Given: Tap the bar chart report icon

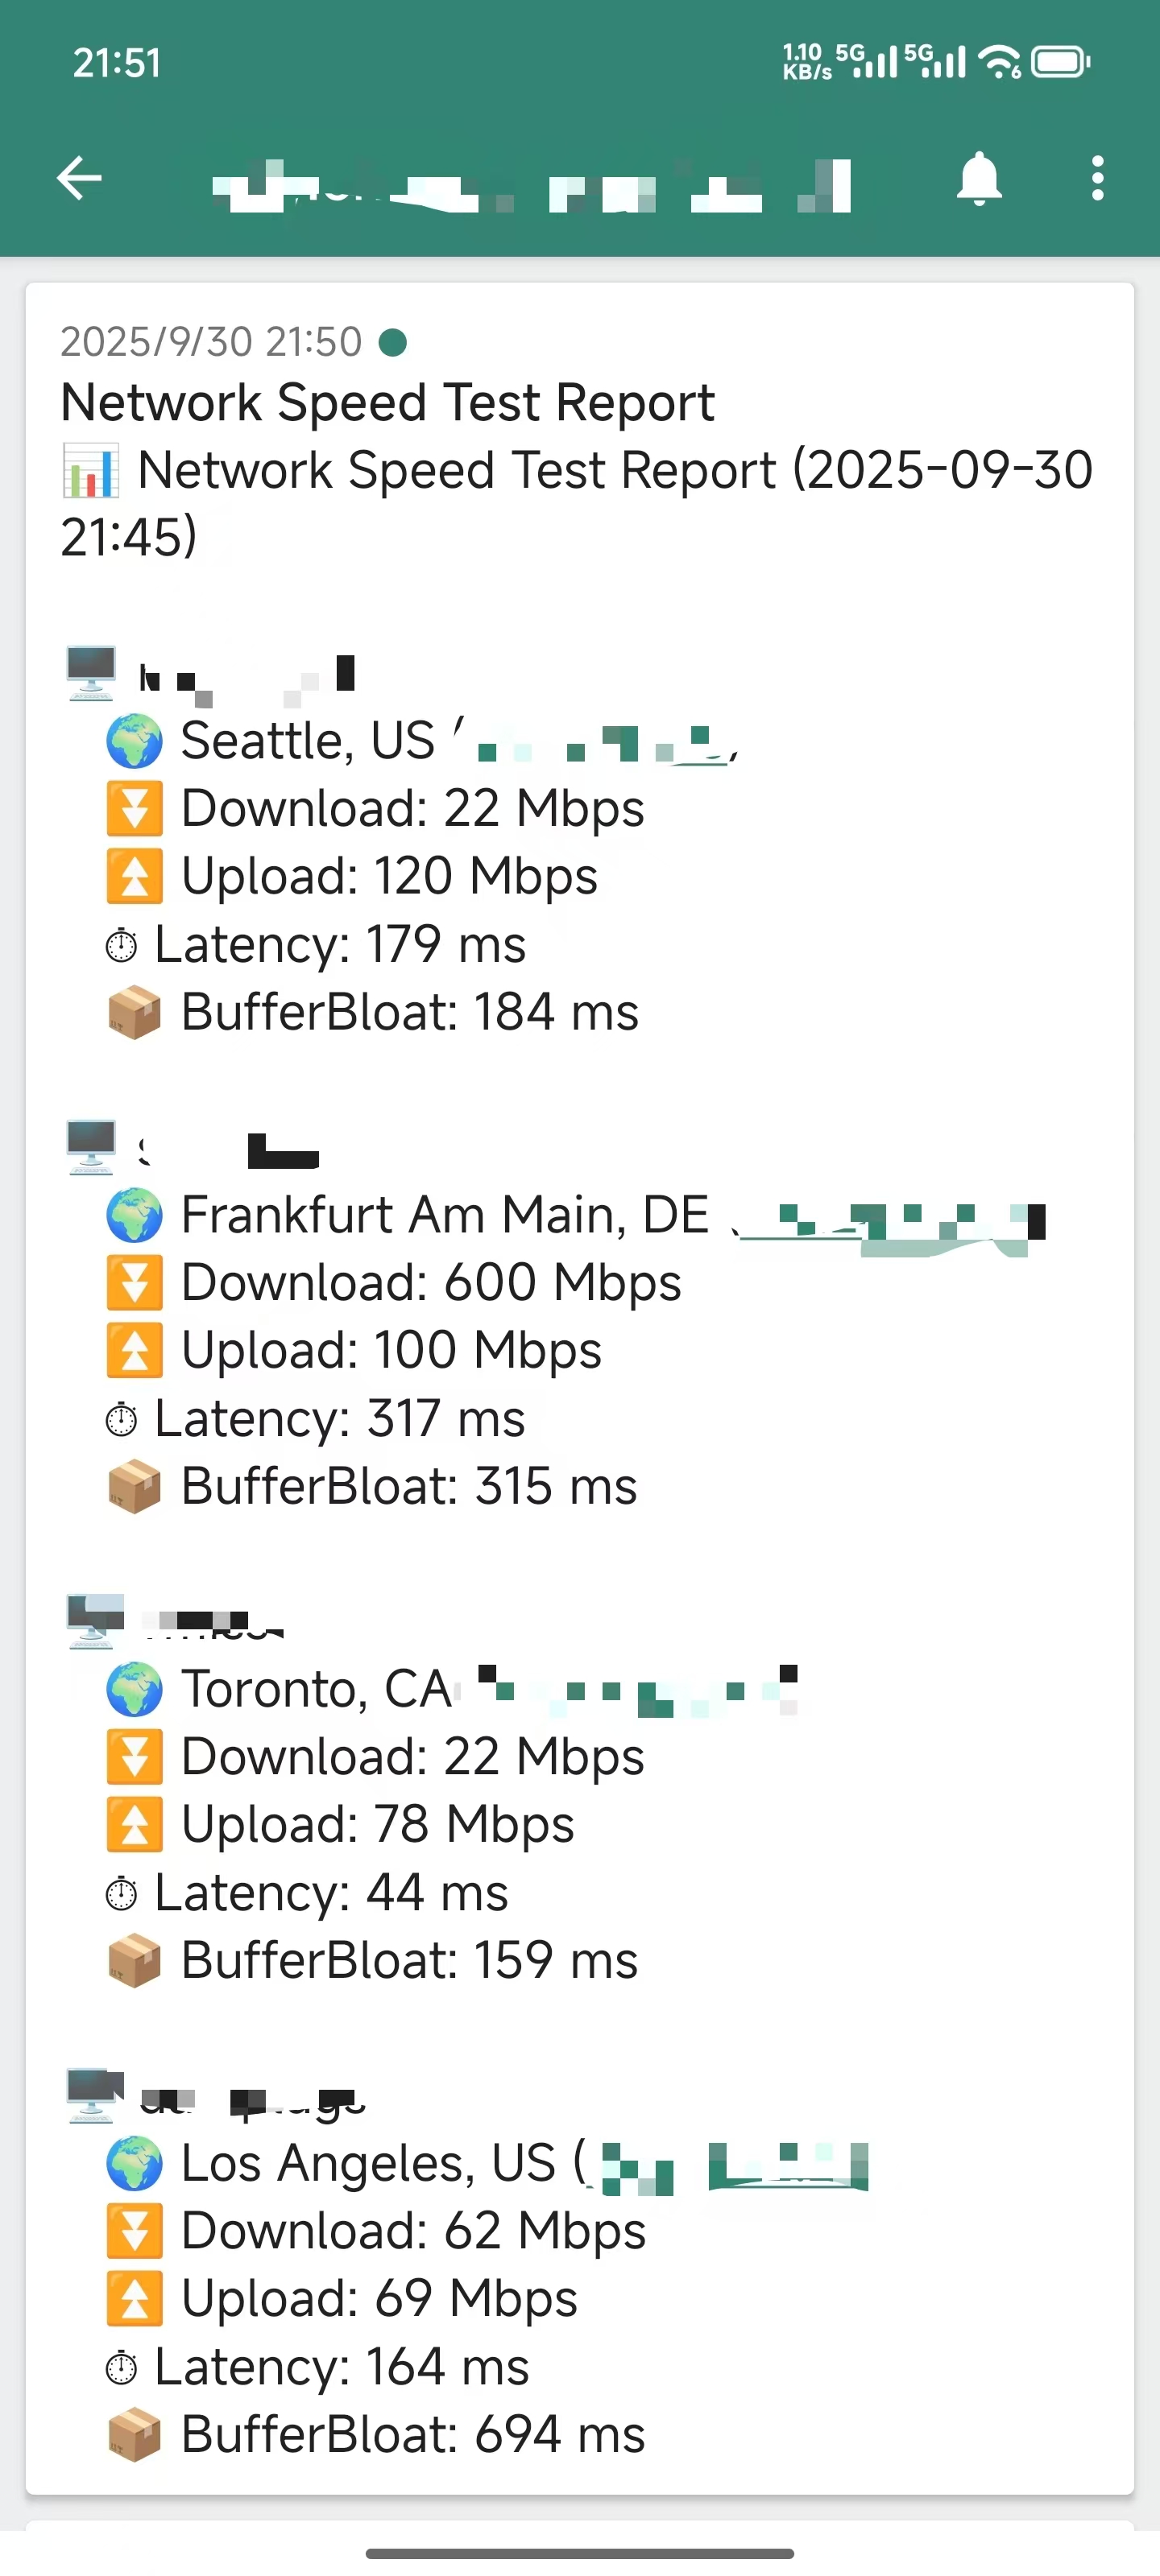Looking at the screenshot, I should pos(90,471).
